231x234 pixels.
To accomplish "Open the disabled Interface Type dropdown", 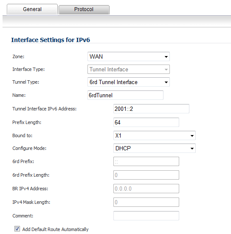I will (129, 69).
